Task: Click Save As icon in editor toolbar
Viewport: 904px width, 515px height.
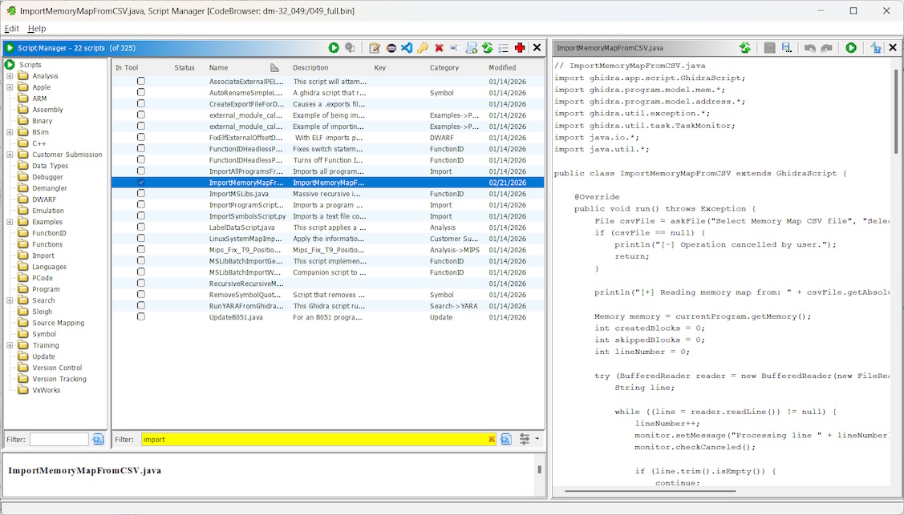Action: tap(786, 48)
